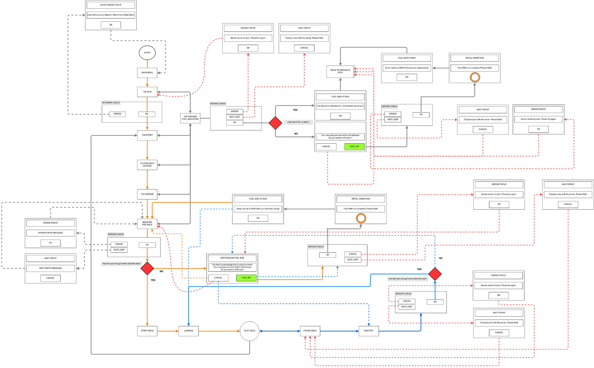594x368 pixels.
Task: Click green FUEL IAP in NOT ENOUGH FUEL BAR popup
Action: coord(246,278)
